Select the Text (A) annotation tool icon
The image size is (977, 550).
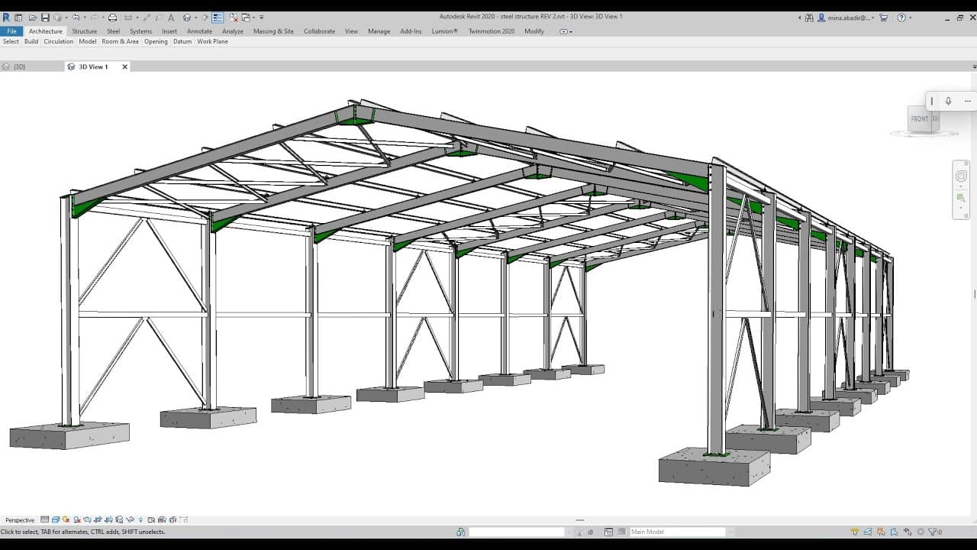click(x=171, y=18)
